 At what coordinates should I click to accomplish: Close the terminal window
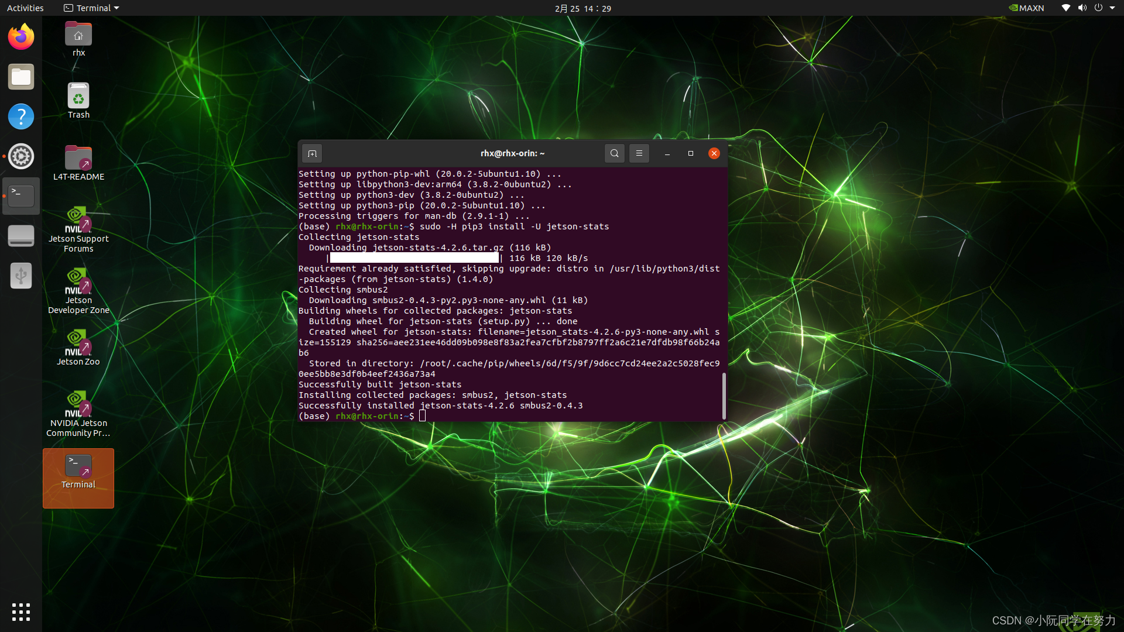click(714, 153)
